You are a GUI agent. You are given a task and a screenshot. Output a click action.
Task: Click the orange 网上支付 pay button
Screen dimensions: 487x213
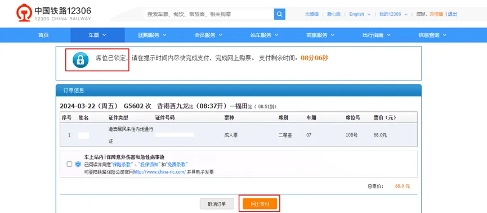click(x=260, y=204)
